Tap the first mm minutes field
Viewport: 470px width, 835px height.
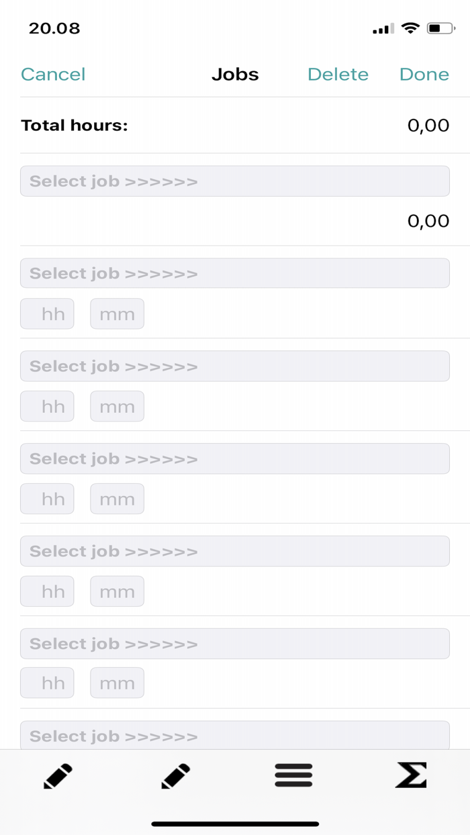click(x=117, y=313)
